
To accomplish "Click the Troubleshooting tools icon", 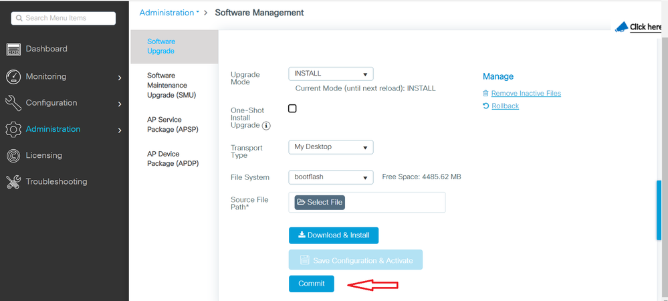I will pos(13,182).
